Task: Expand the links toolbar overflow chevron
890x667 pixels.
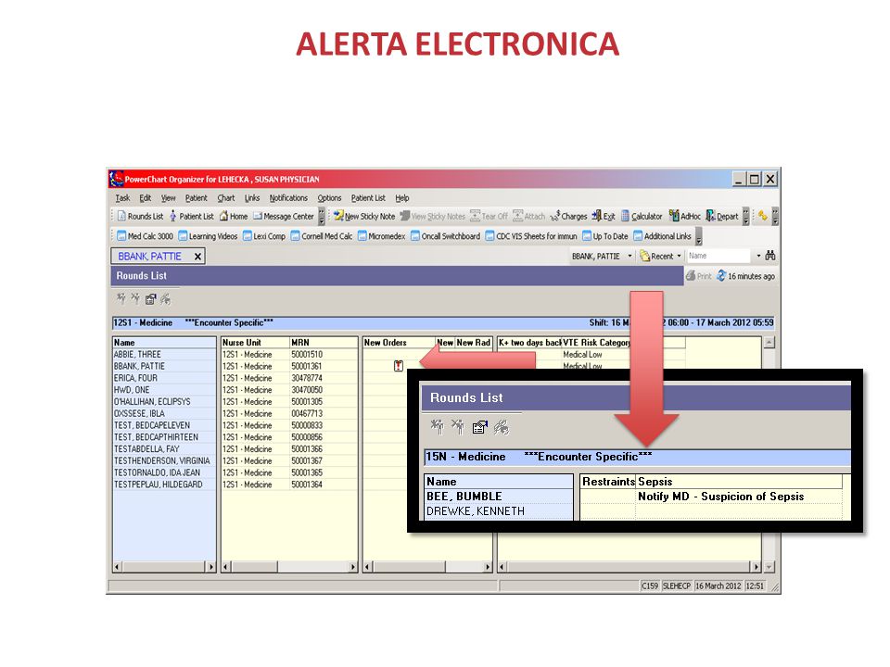Action: (699, 236)
